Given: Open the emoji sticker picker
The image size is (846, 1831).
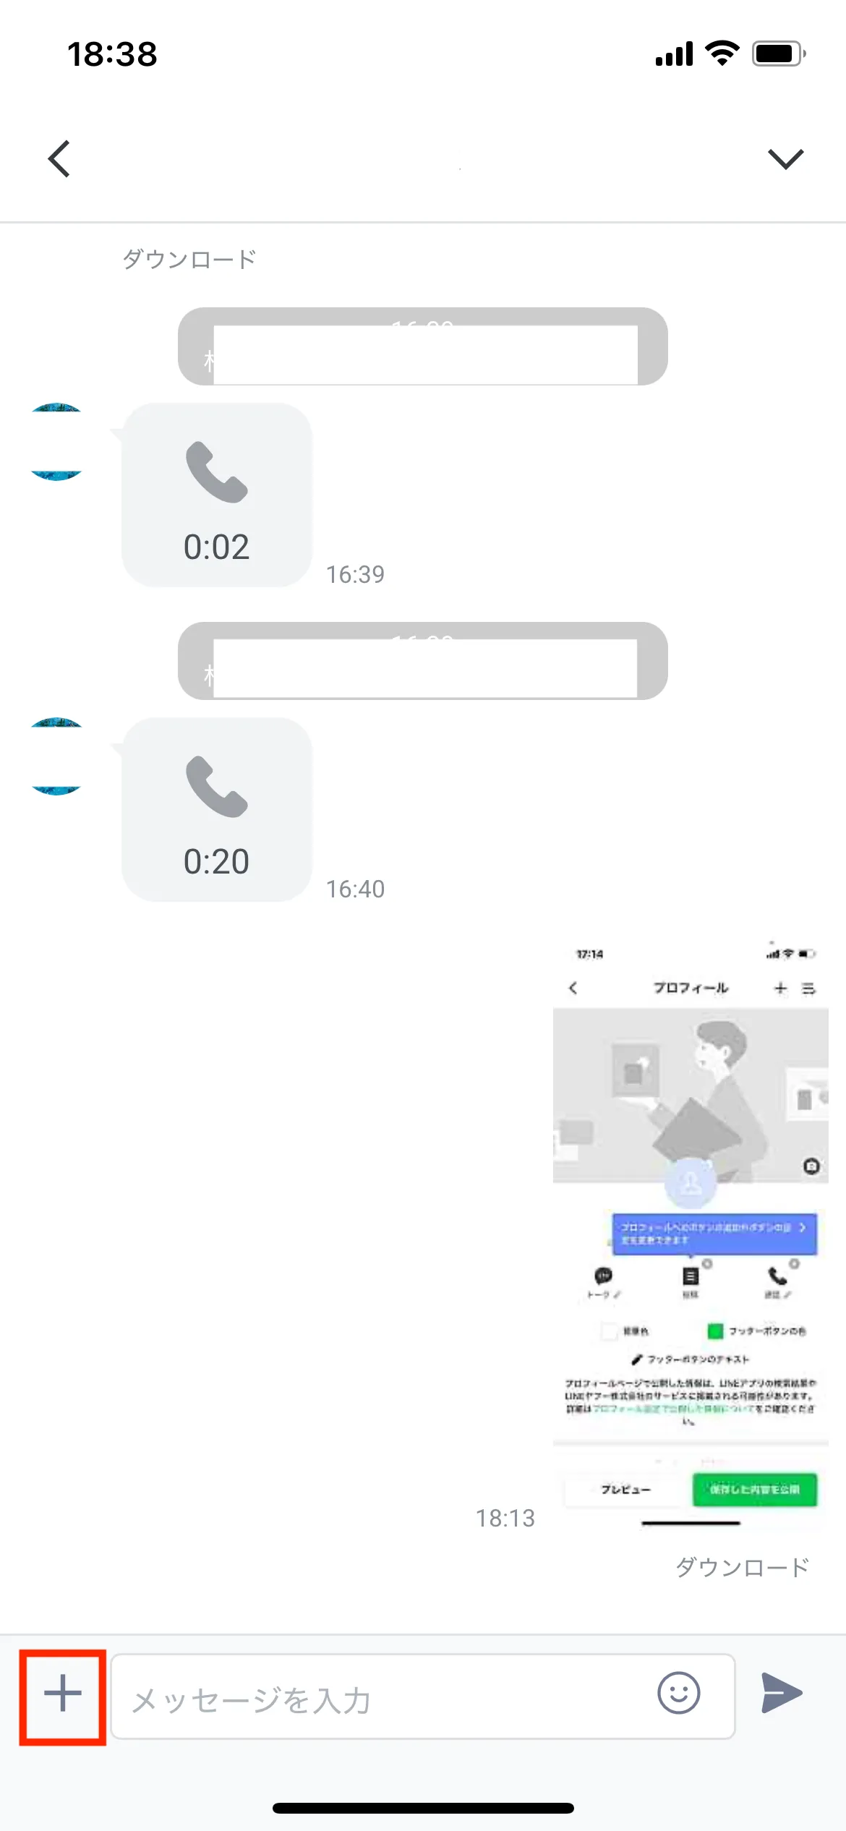Looking at the screenshot, I should point(678,1693).
